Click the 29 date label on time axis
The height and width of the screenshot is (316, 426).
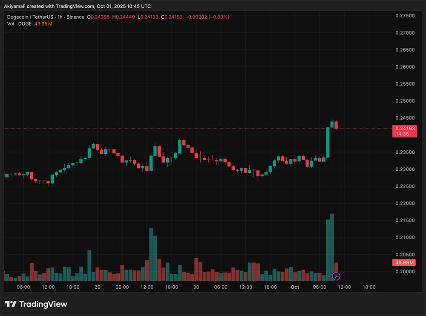click(x=98, y=287)
